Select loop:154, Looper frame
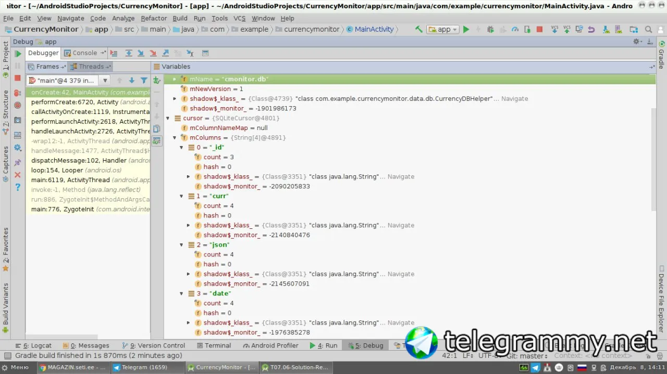Screen dimensions: 667x374 [x=88, y=170]
